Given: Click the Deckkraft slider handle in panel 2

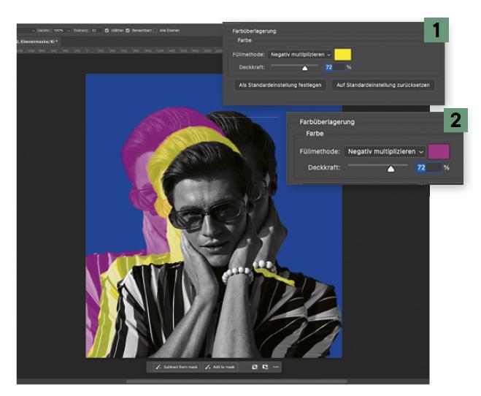Looking at the screenshot, I should (x=390, y=169).
